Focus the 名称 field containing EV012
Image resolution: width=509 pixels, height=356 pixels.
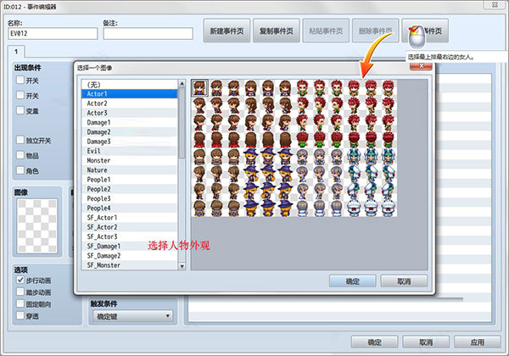click(x=53, y=33)
